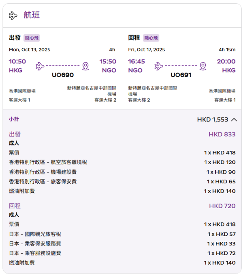Click the date Mon, Oct 13, 2025
The height and width of the screenshot is (278, 243).
click(30, 50)
